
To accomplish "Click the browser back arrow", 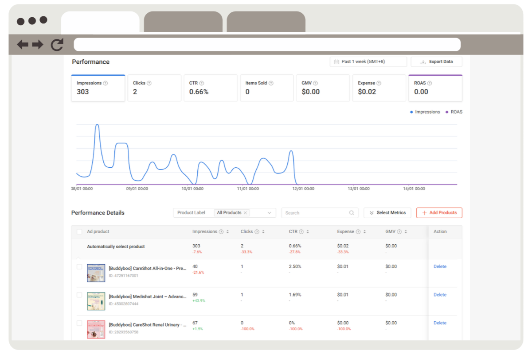I will (x=23, y=44).
